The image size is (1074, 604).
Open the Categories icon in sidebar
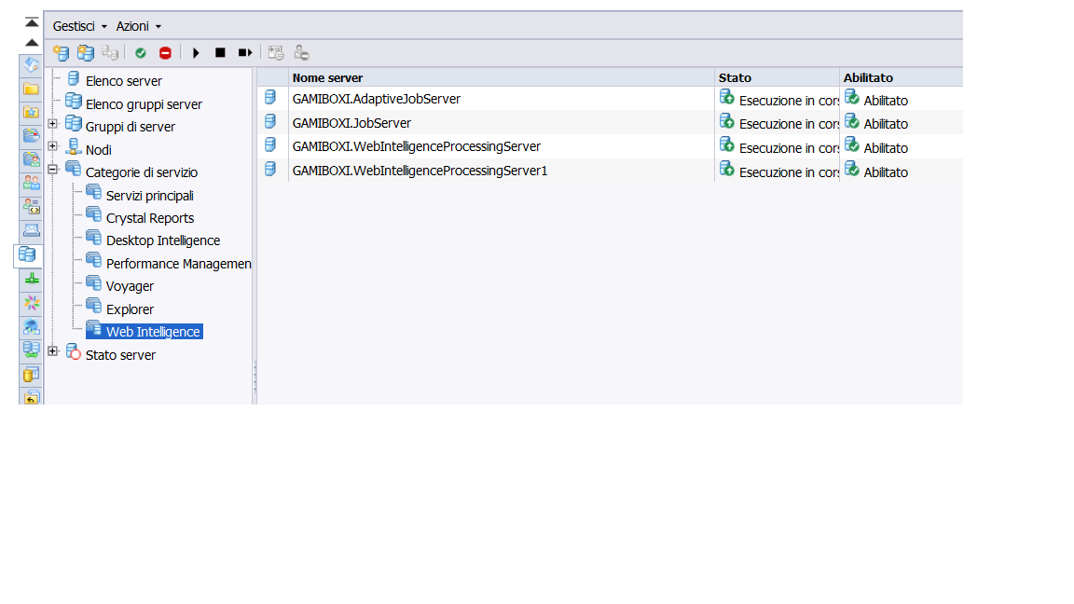point(32,135)
